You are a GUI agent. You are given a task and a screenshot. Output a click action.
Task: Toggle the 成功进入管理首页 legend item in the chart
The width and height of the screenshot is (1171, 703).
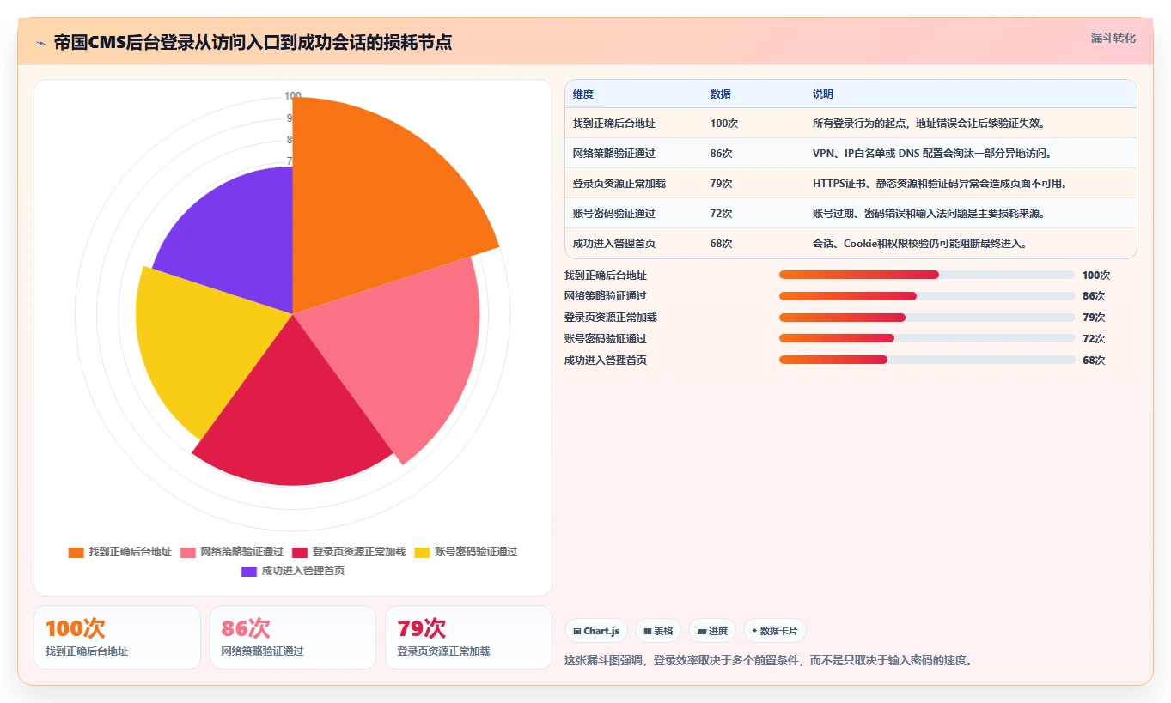293,571
